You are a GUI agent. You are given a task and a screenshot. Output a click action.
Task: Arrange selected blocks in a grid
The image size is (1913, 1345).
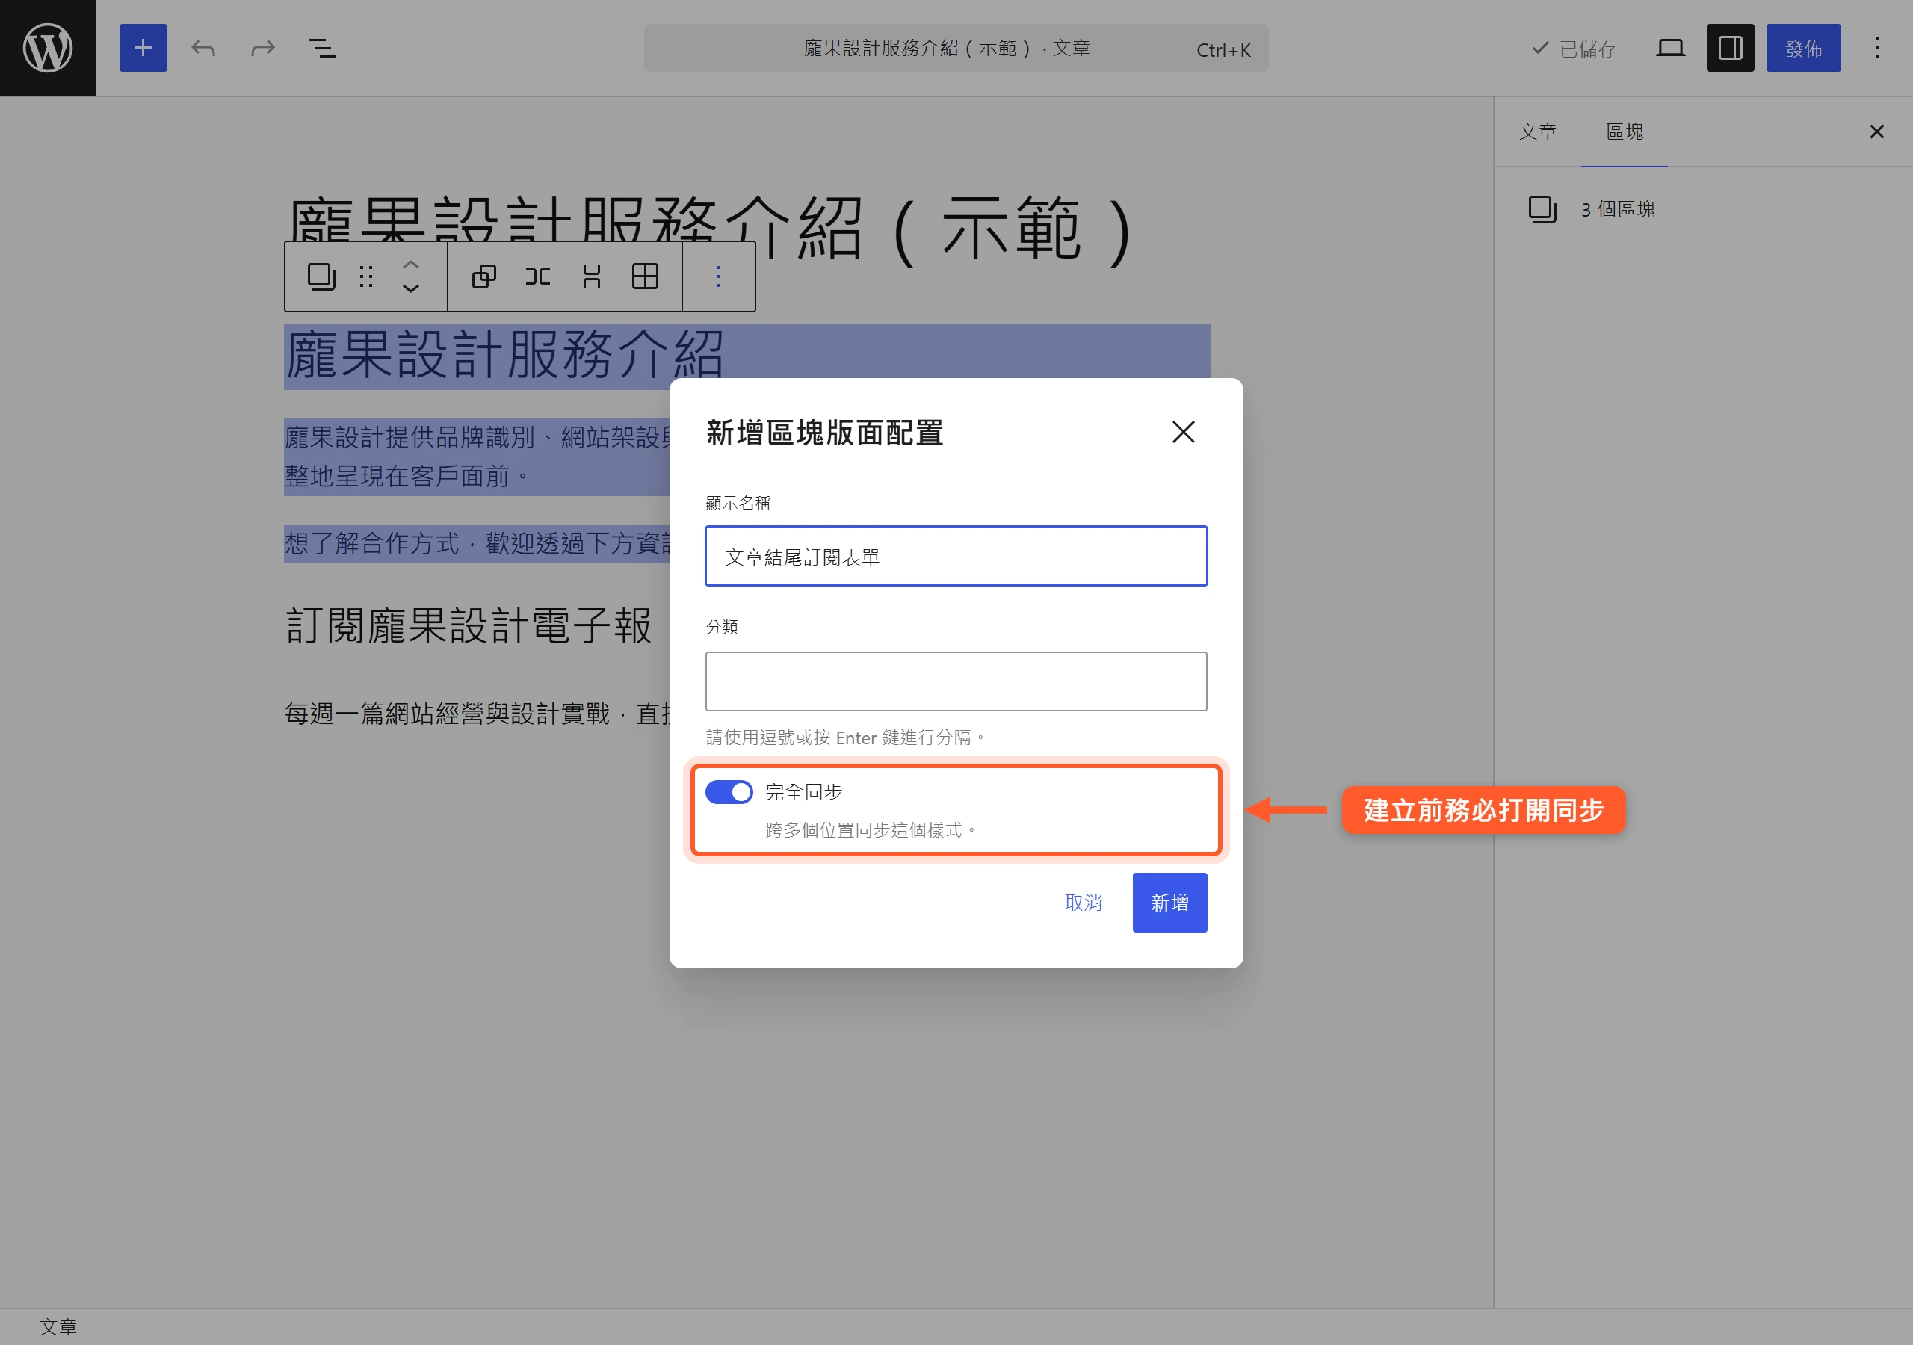coord(645,276)
